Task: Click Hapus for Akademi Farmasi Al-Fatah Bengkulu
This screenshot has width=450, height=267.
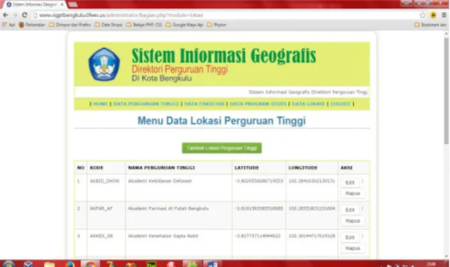Action: 352,221
